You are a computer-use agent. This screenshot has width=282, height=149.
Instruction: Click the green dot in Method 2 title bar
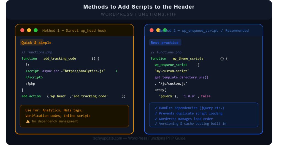pyautogui.click(x=165, y=30)
